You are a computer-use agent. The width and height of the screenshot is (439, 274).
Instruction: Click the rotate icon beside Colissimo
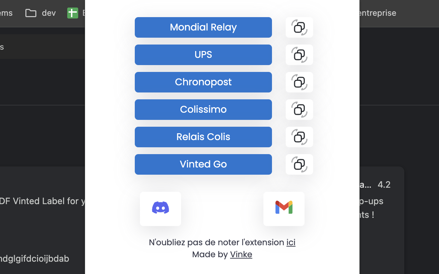coord(299,110)
